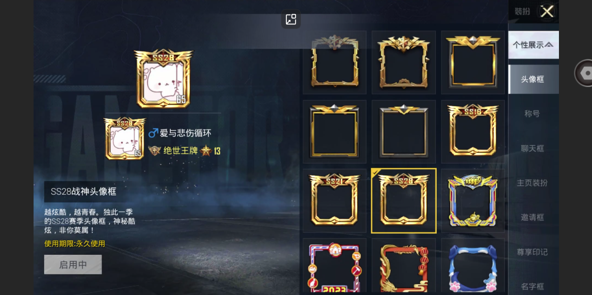Select the checked SS28 avatar frame
The width and height of the screenshot is (592, 295).
tap(404, 201)
